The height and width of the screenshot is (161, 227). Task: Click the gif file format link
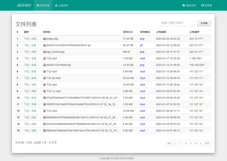click(141, 45)
